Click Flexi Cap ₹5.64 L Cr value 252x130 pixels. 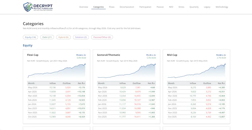pos(81,55)
